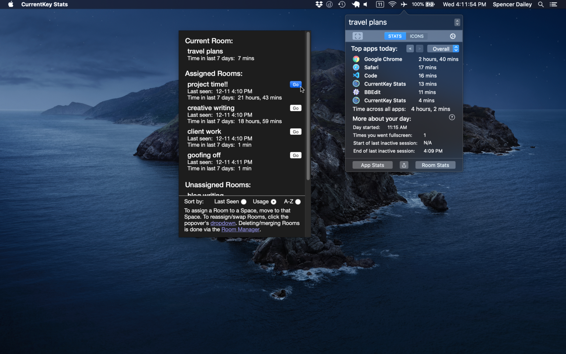Click the '21 hours, 43 mins' time line
Image resolution: width=566 pixels, height=354 pixels.
click(x=234, y=98)
